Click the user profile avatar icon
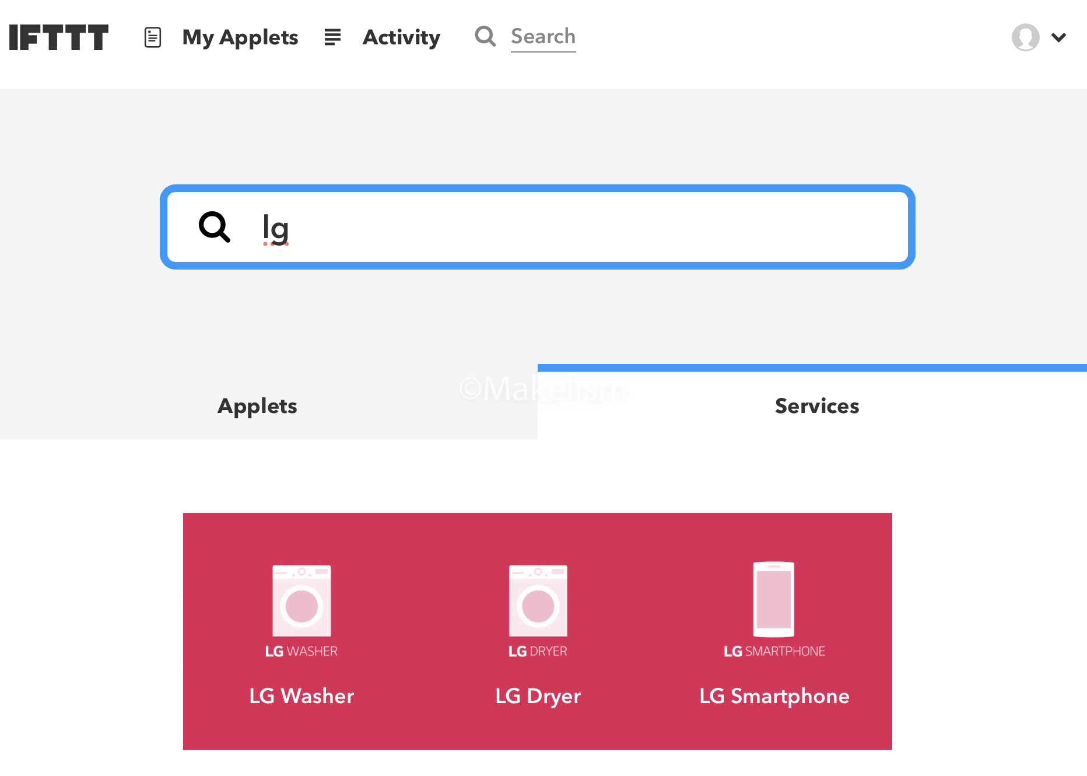Image resolution: width=1087 pixels, height=776 pixels. click(1025, 37)
